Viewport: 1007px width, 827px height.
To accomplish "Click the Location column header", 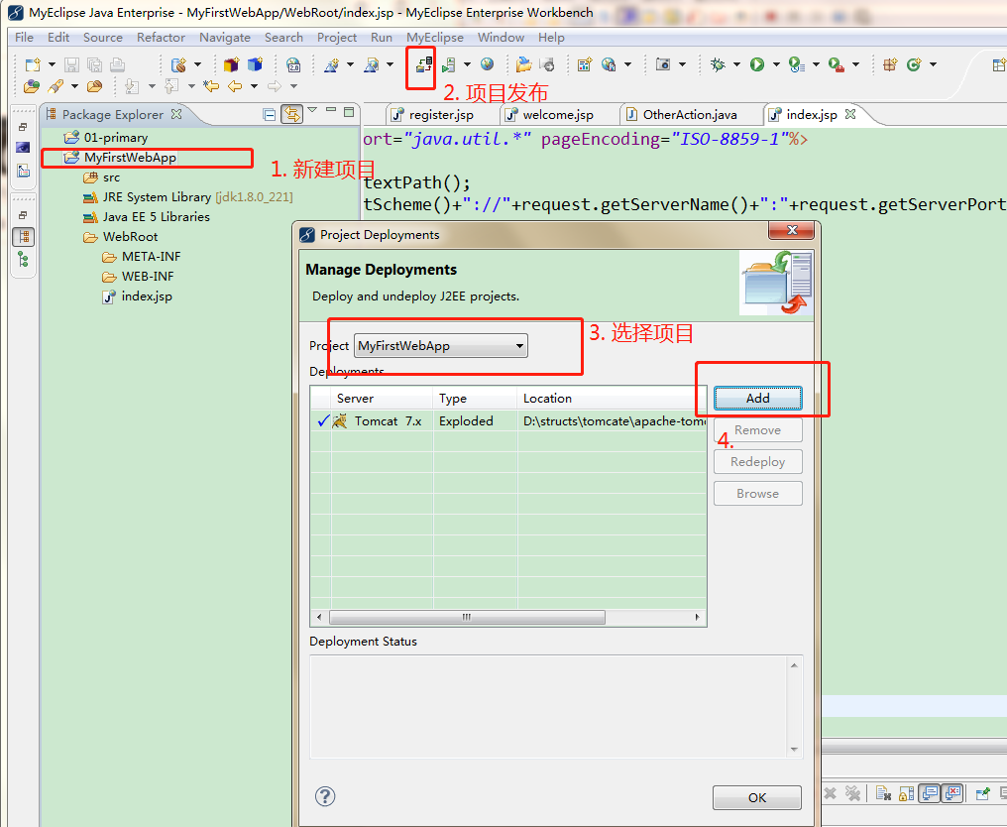I will pos(612,399).
